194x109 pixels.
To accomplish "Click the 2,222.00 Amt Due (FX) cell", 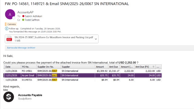I will pyautogui.click(x=145, y=71).
